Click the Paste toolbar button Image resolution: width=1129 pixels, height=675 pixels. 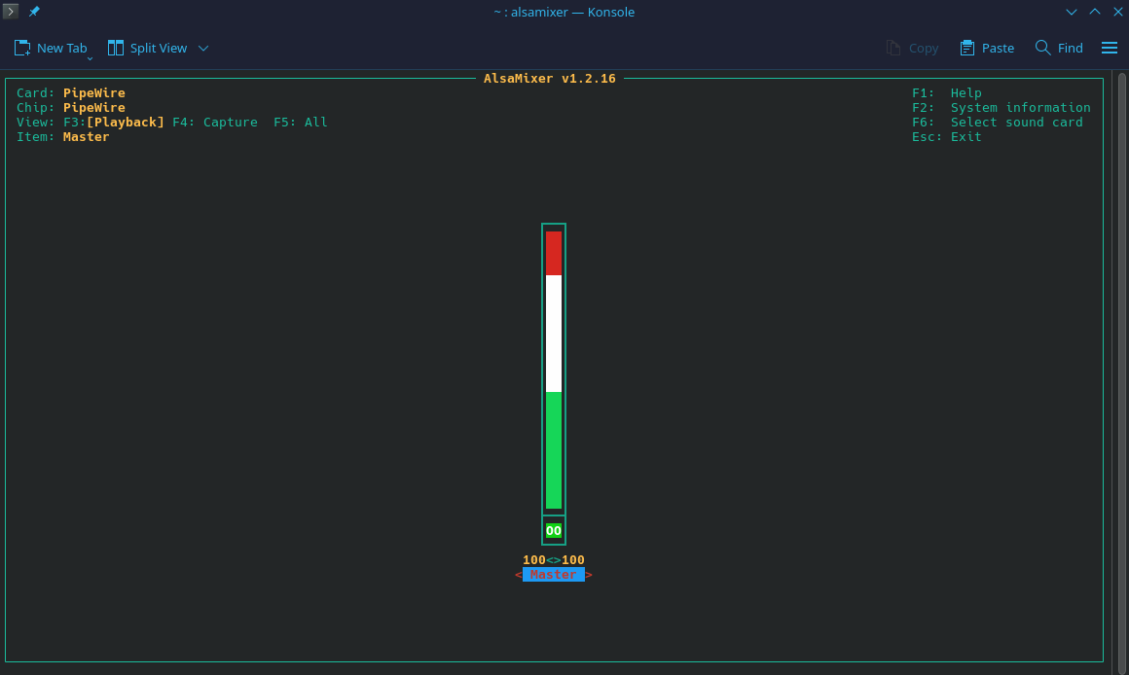(987, 49)
